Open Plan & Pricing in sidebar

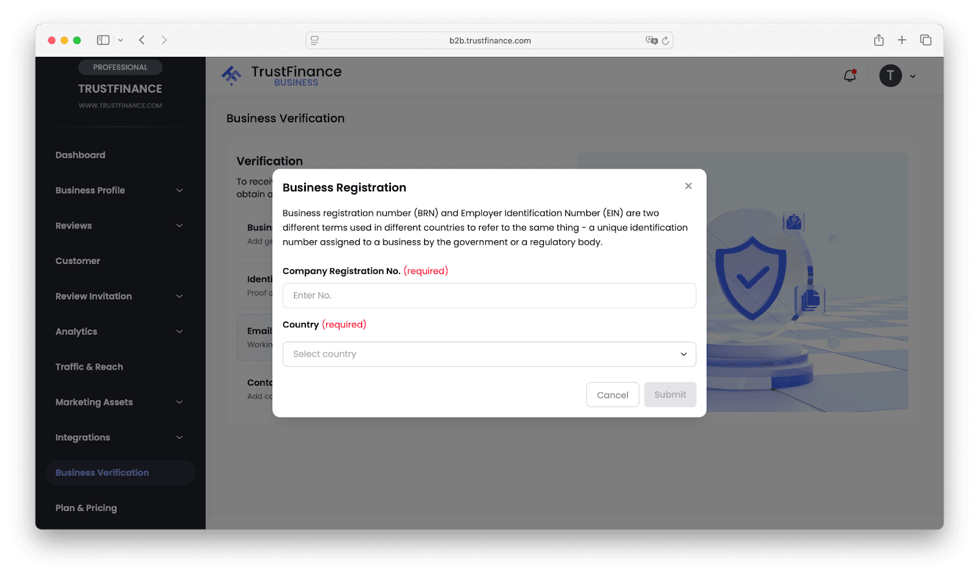[x=86, y=508]
